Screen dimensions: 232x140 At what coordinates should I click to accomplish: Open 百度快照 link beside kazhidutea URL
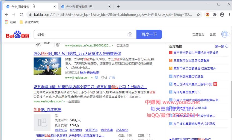[74, 101]
